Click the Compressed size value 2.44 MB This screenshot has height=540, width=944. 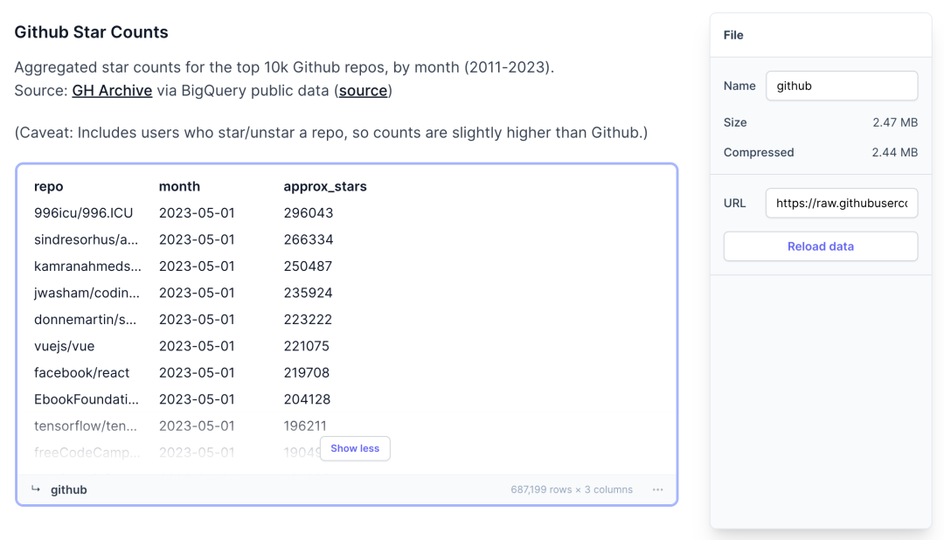pyautogui.click(x=894, y=152)
